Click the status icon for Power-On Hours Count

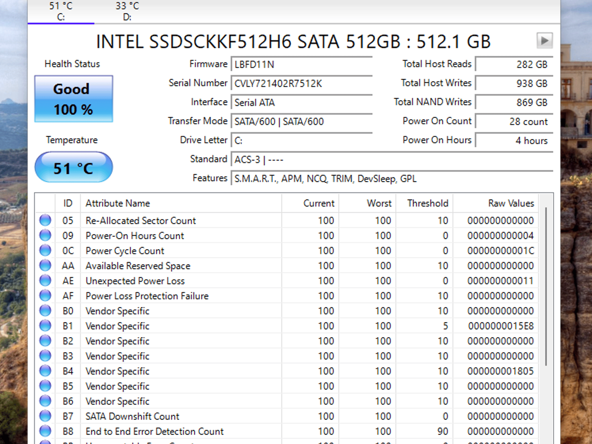(x=45, y=235)
